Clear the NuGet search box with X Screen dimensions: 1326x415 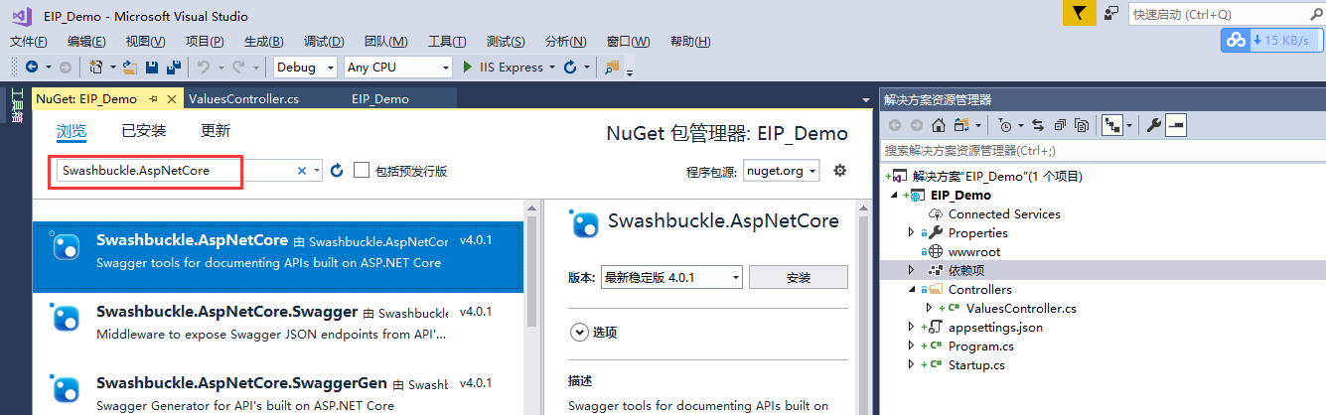pyautogui.click(x=302, y=171)
